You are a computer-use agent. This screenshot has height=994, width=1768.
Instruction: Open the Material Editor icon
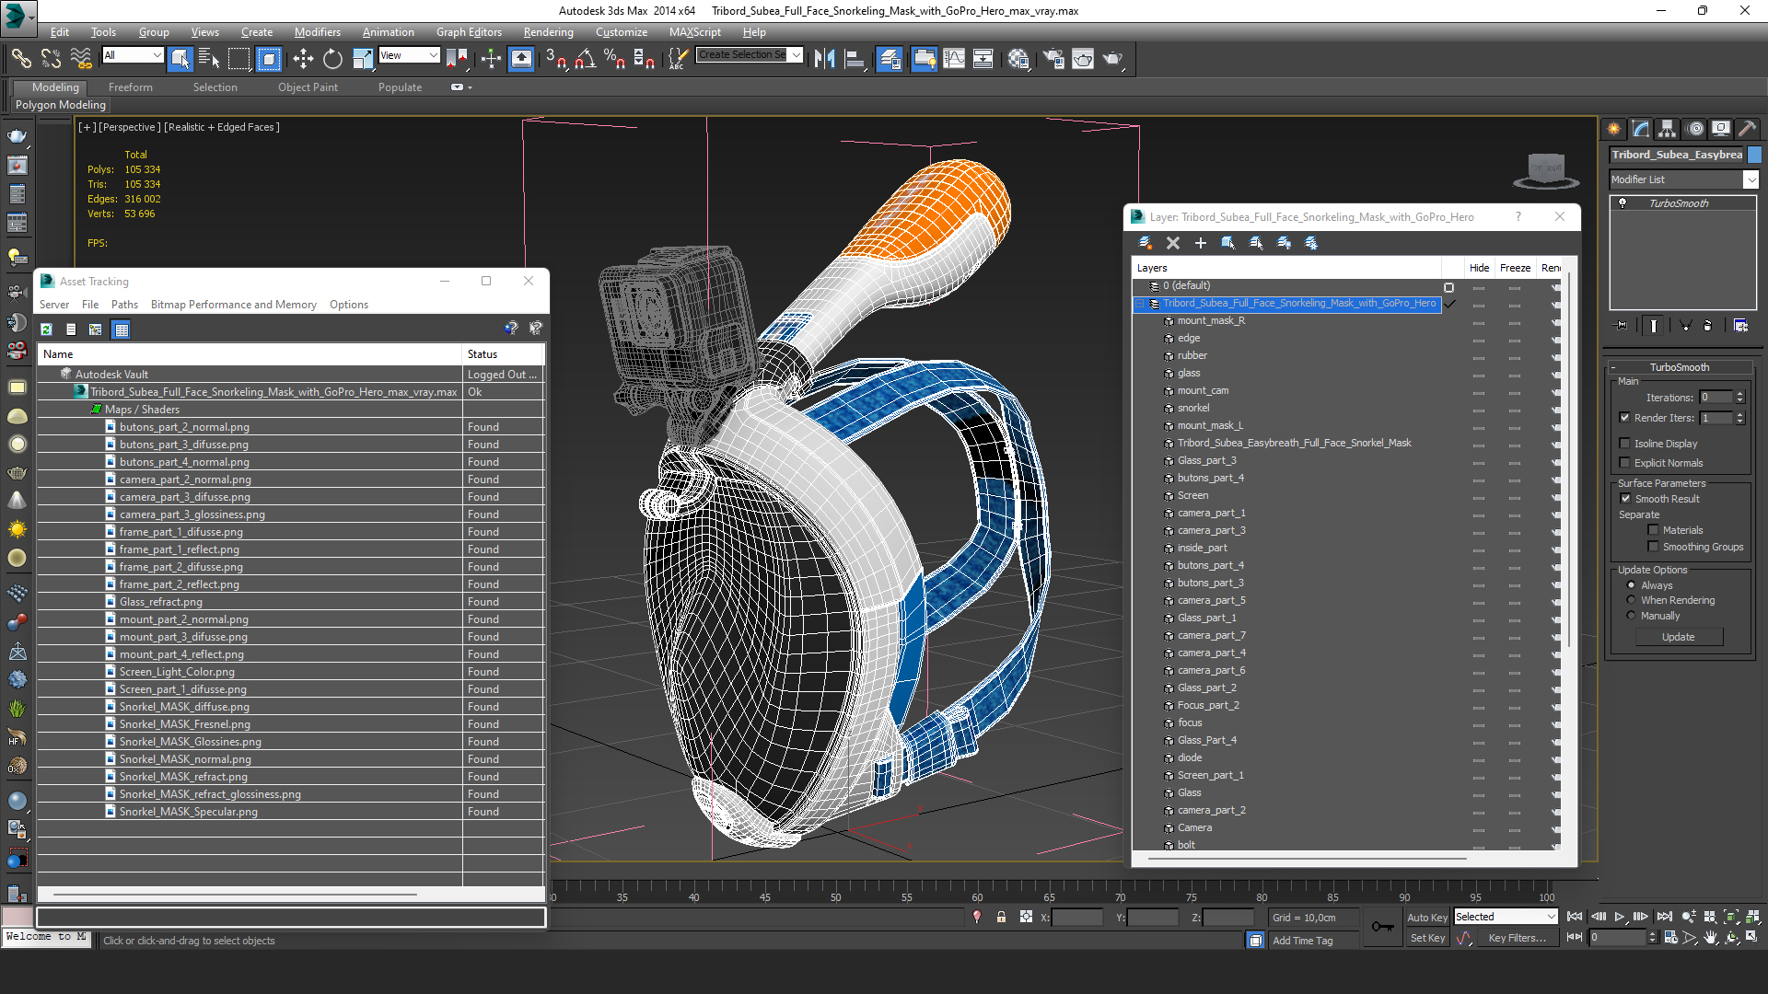1018,59
